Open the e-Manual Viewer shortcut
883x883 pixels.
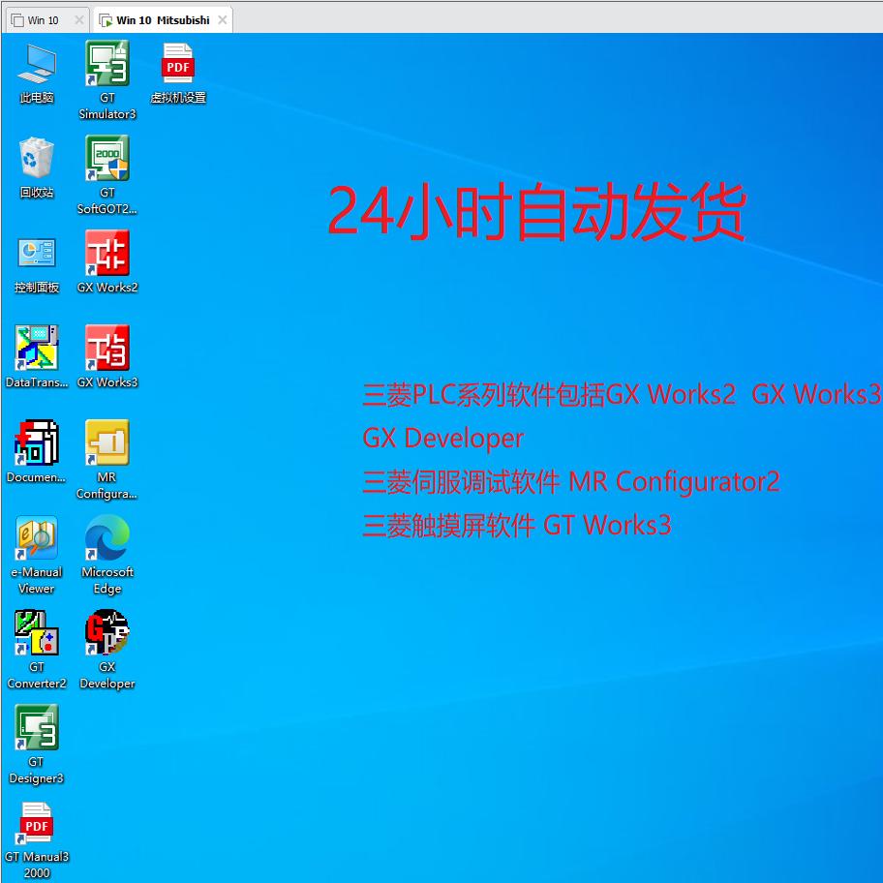37,555
